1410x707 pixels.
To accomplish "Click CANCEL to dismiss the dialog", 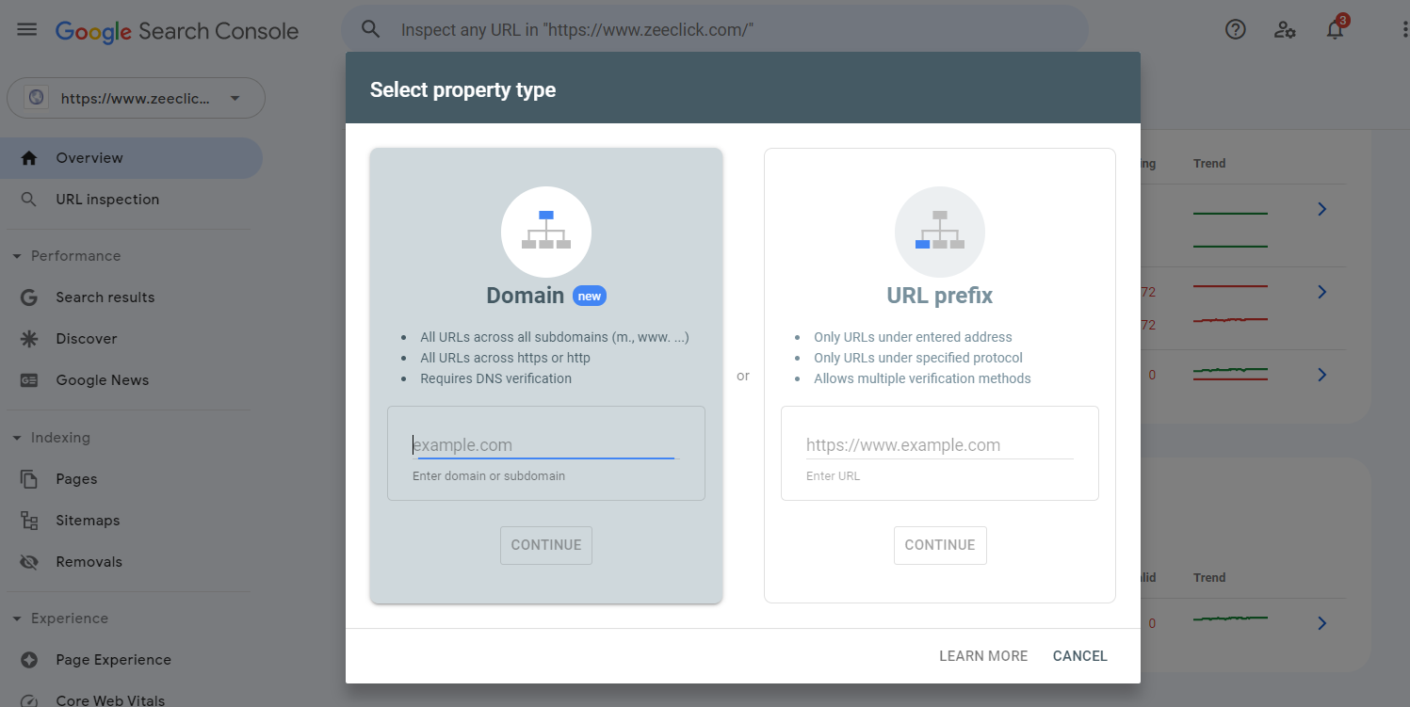I will (x=1079, y=655).
